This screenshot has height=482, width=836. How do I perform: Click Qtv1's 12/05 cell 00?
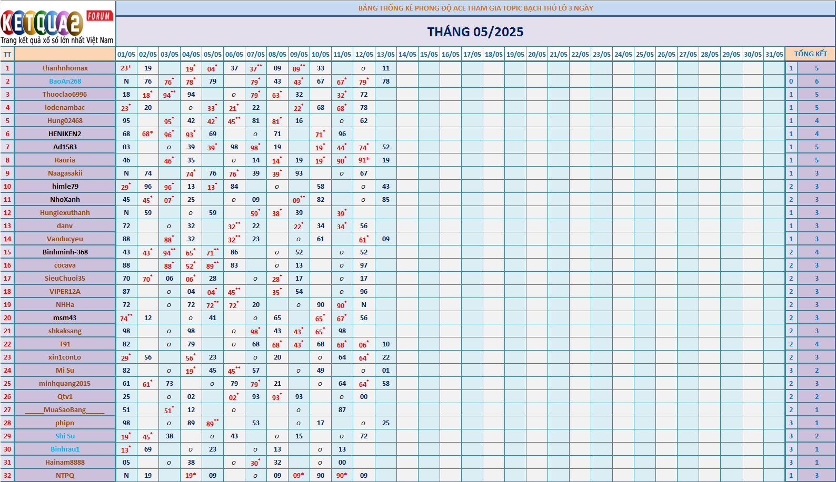pos(364,396)
